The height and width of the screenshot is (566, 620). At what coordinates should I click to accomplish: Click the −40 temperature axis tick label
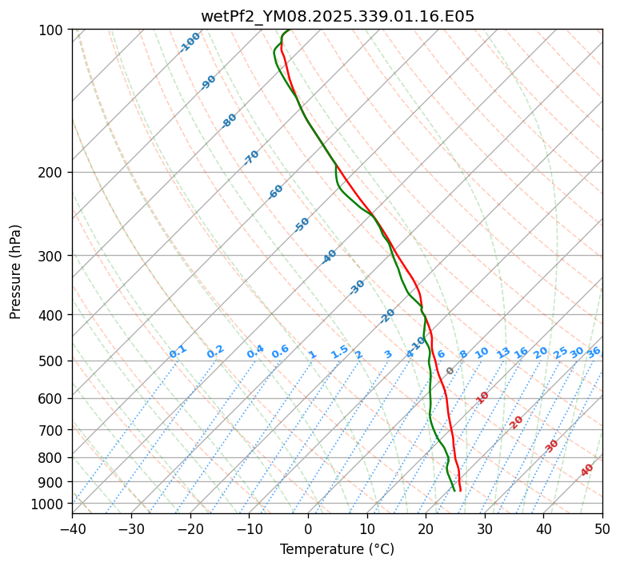coord(72,529)
